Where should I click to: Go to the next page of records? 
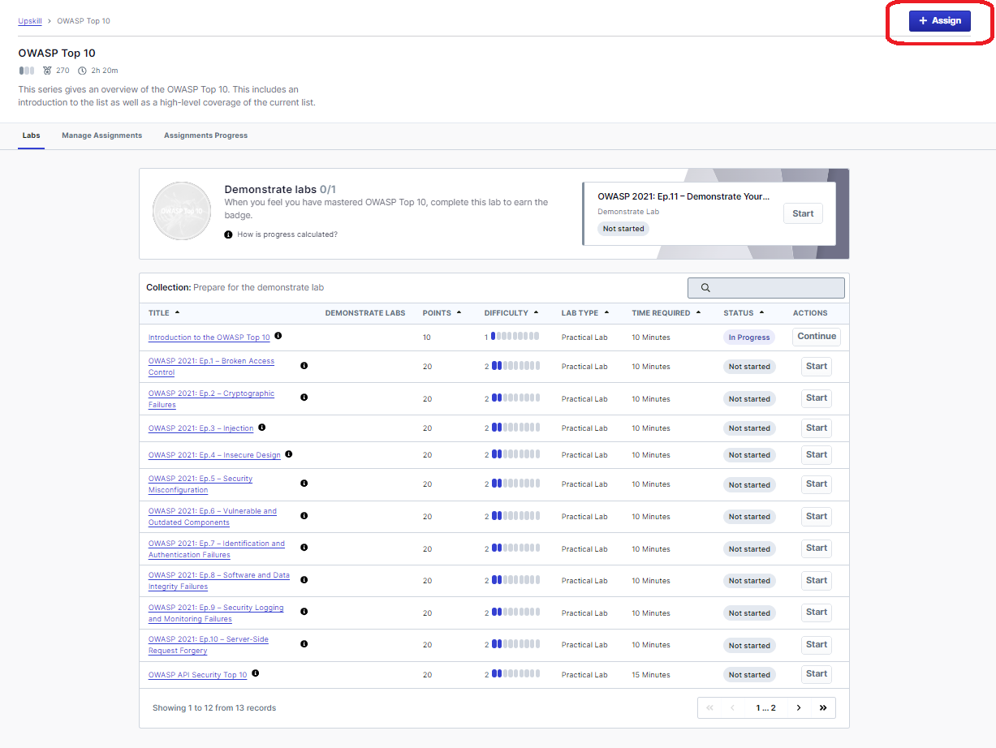coord(799,707)
